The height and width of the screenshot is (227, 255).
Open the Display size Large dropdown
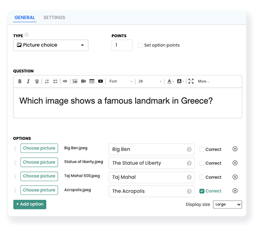227,205
